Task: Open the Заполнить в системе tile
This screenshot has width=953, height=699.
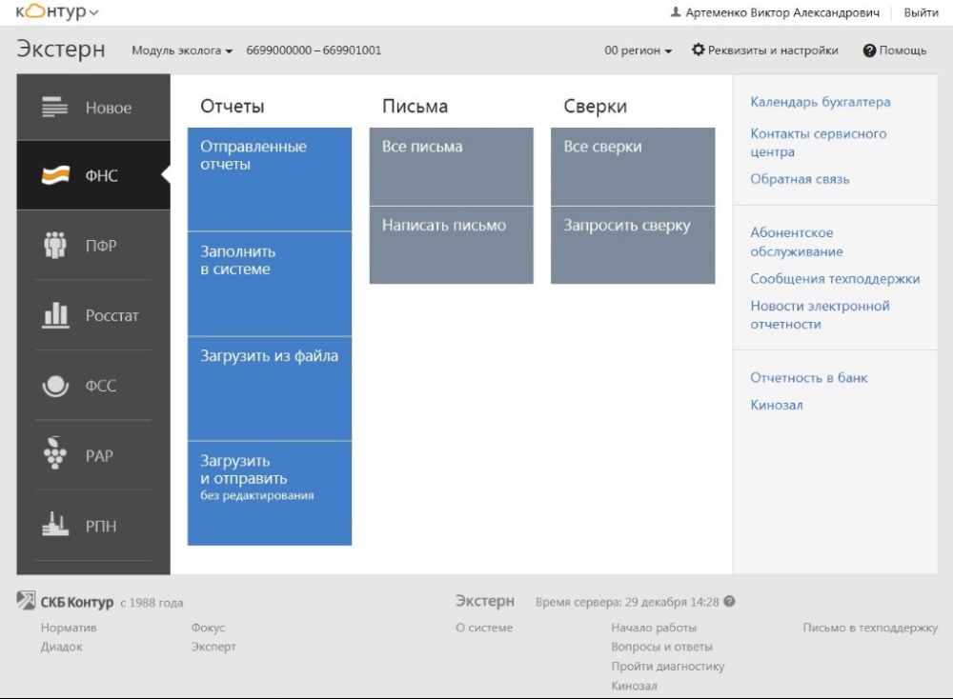Action: pyautogui.click(x=270, y=284)
